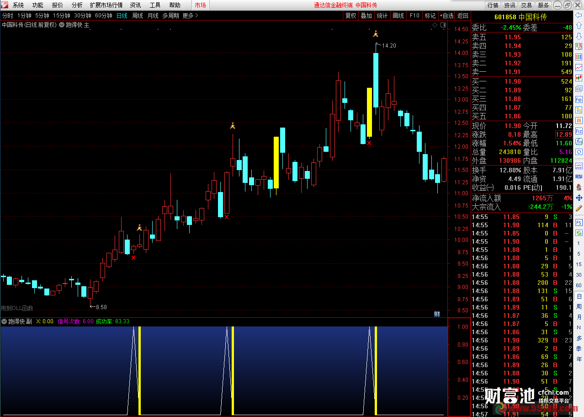Image resolution: width=584 pixels, height=417 pixels.
Task: Click the red app logo top-left
Action: pos(5,5)
